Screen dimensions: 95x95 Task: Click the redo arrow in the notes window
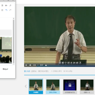point(10,10)
